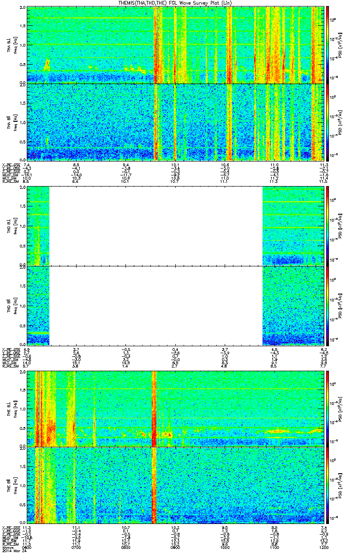
Task: Click the THD B-perpendicular freq [Hz] axis label
Action: (x=15, y=226)
